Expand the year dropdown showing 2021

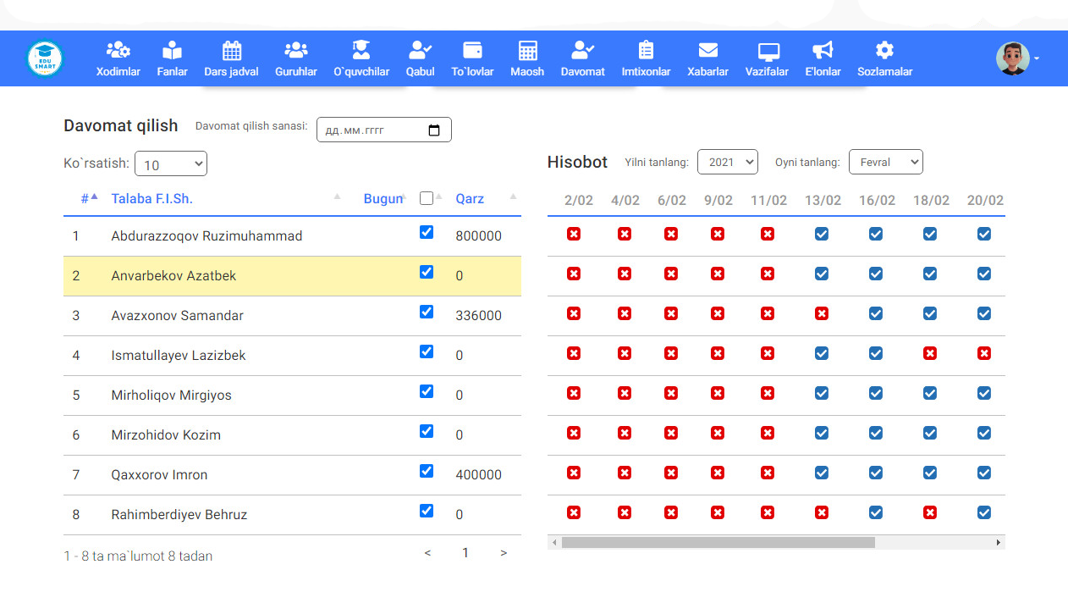(727, 162)
